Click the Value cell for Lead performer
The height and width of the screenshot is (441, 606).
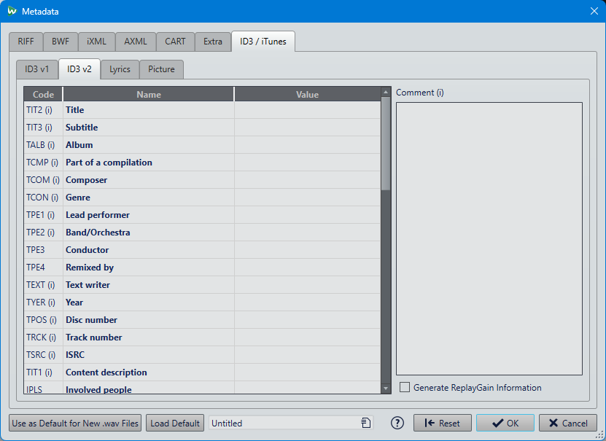tap(308, 215)
